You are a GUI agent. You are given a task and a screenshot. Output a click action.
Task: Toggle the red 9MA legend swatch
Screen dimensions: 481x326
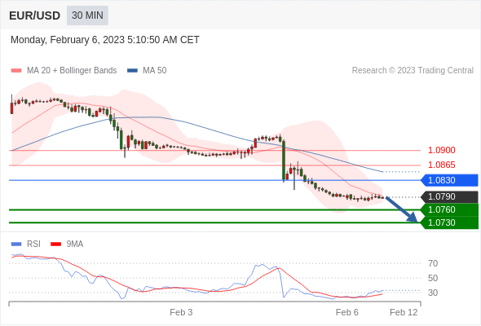[55, 244]
